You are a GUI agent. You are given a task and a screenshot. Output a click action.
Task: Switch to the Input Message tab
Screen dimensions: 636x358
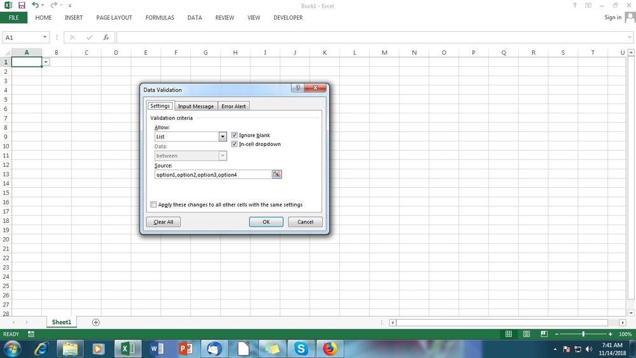point(196,106)
